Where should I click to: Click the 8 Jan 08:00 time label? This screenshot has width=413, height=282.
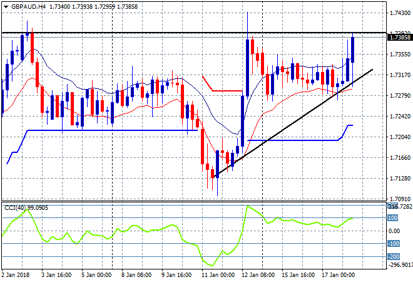(136, 275)
